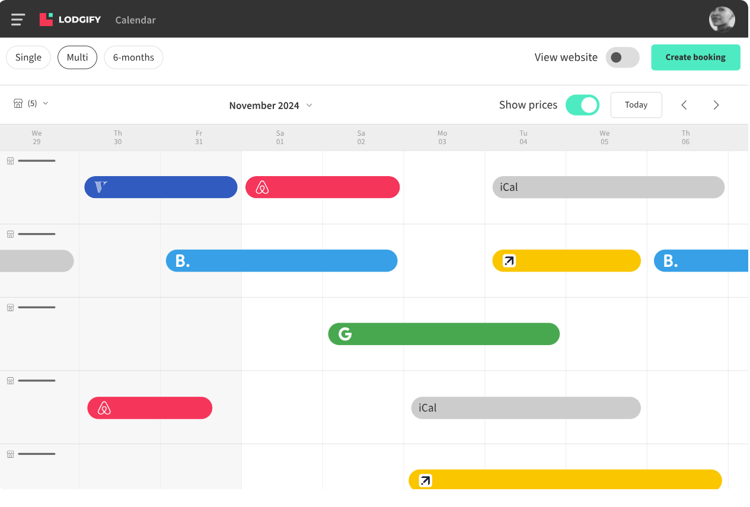This screenshot has height=507, width=750.
Task: Switch to the 6-months view
Action: (x=133, y=57)
